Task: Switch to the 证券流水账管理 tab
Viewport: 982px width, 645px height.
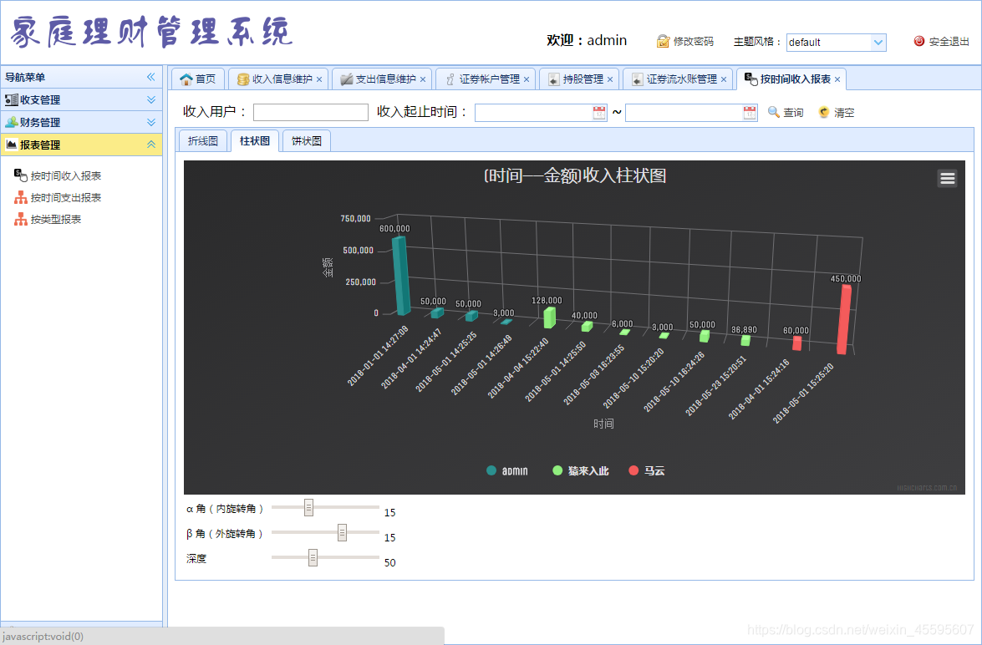Action: pos(676,79)
